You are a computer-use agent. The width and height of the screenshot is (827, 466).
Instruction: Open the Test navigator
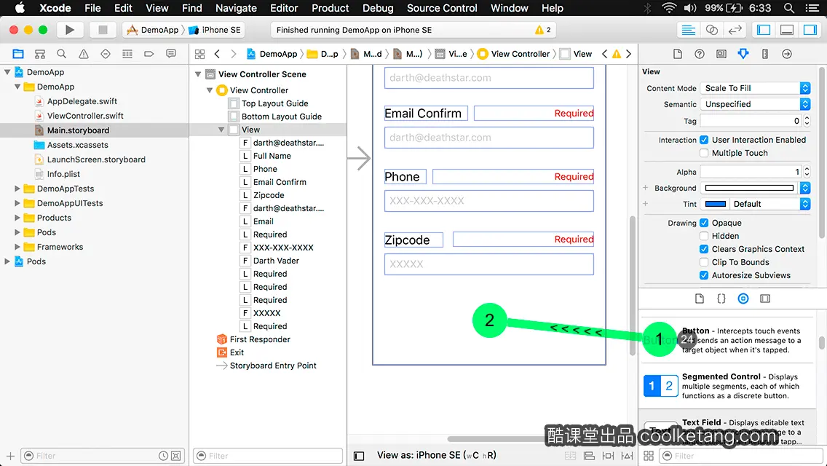point(106,54)
